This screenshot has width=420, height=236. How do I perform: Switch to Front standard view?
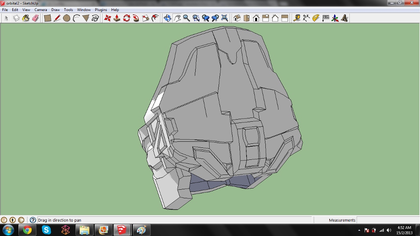256,18
